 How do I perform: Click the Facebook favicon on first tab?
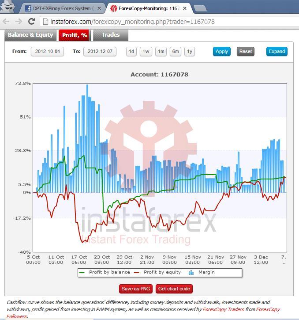(28, 8)
